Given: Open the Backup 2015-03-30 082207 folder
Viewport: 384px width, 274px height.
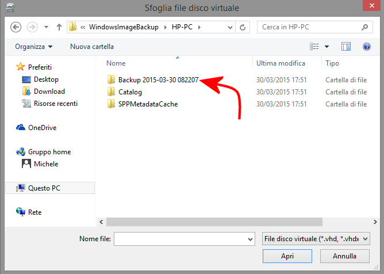Looking at the screenshot, I should coord(158,80).
